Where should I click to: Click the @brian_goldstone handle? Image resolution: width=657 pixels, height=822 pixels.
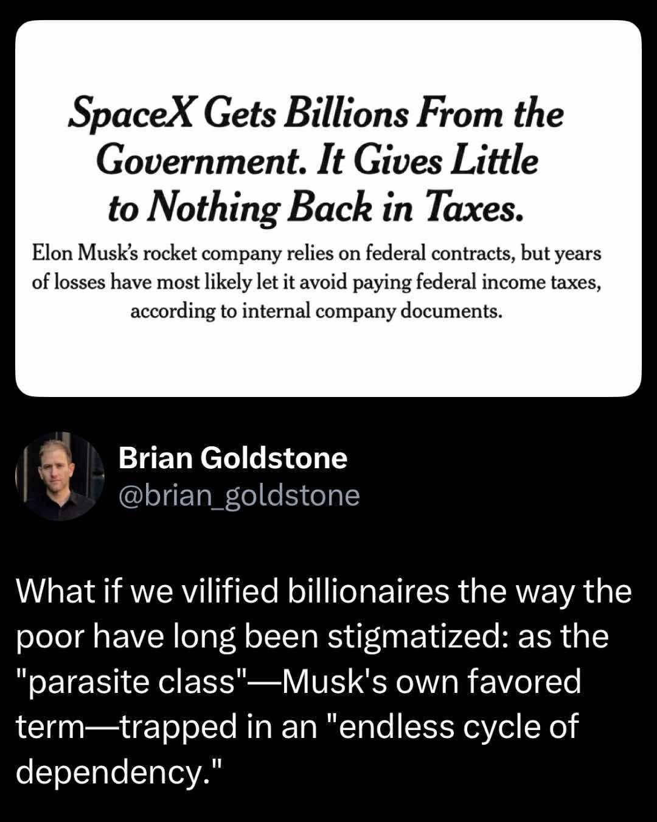click(239, 495)
